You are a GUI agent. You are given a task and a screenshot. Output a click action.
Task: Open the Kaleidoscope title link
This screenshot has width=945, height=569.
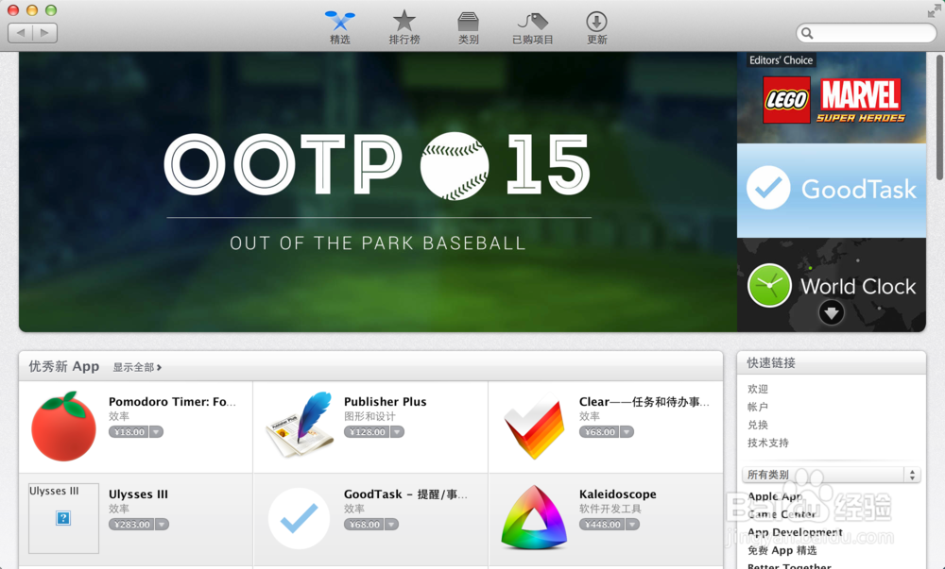(618, 494)
